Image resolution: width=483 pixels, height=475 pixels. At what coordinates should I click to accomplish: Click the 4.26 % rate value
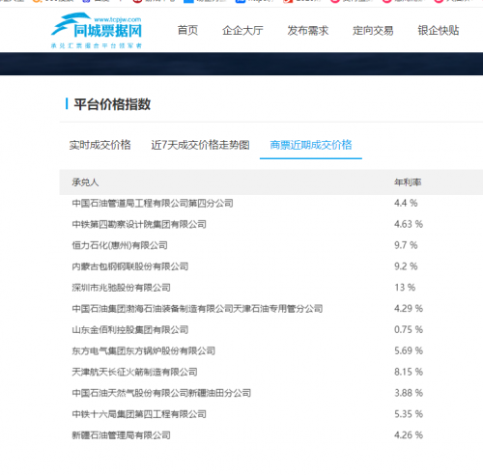tap(409, 435)
